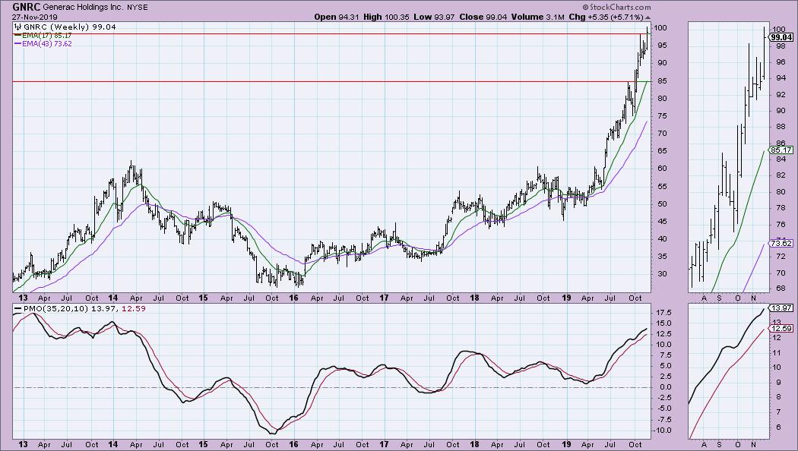Click the Close 99.04 value in header
798x451 pixels.
tap(483, 17)
